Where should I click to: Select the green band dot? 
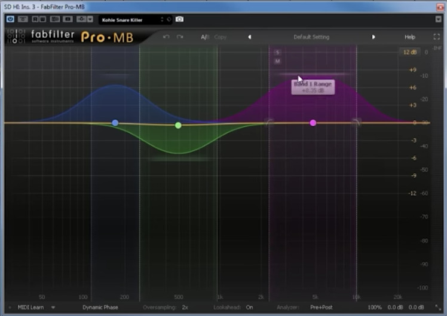click(178, 125)
